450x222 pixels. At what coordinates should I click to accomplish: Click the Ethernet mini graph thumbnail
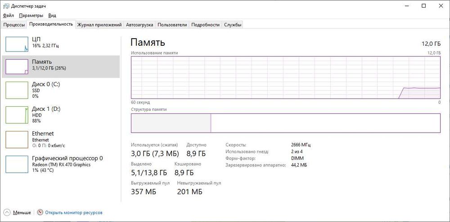(x=17, y=139)
